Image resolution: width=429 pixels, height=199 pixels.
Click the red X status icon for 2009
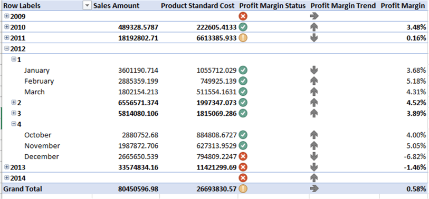tap(243, 16)
